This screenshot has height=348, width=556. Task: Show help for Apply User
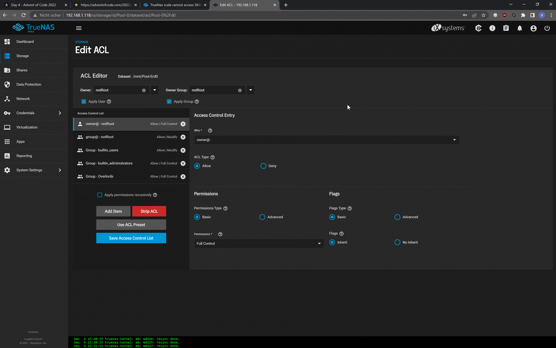tap(109, 101)
